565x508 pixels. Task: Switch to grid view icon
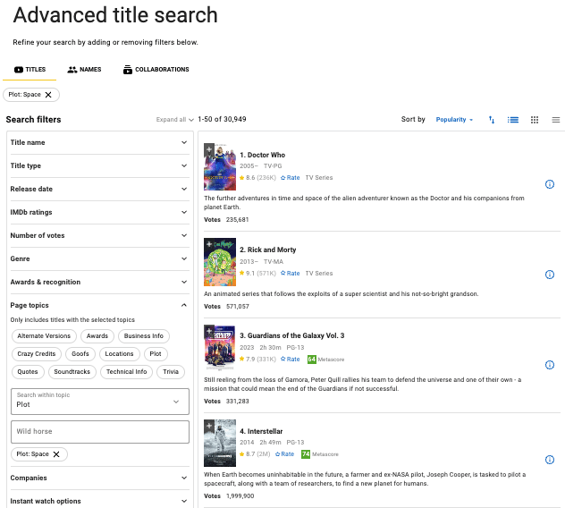coord(535,120)
